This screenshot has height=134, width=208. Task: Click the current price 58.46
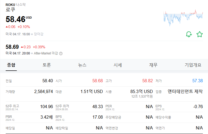coord(15,19)
